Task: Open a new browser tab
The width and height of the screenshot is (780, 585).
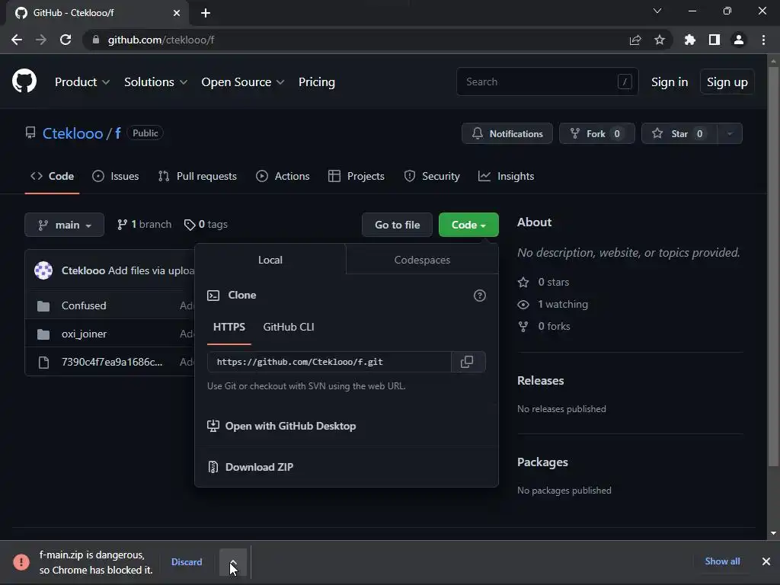Action: [x=206, y=13]
